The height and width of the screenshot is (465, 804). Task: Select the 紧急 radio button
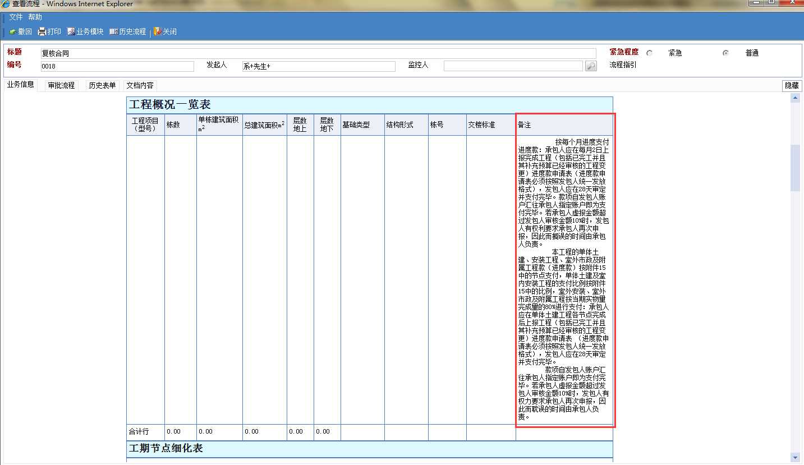coord(649,53)
